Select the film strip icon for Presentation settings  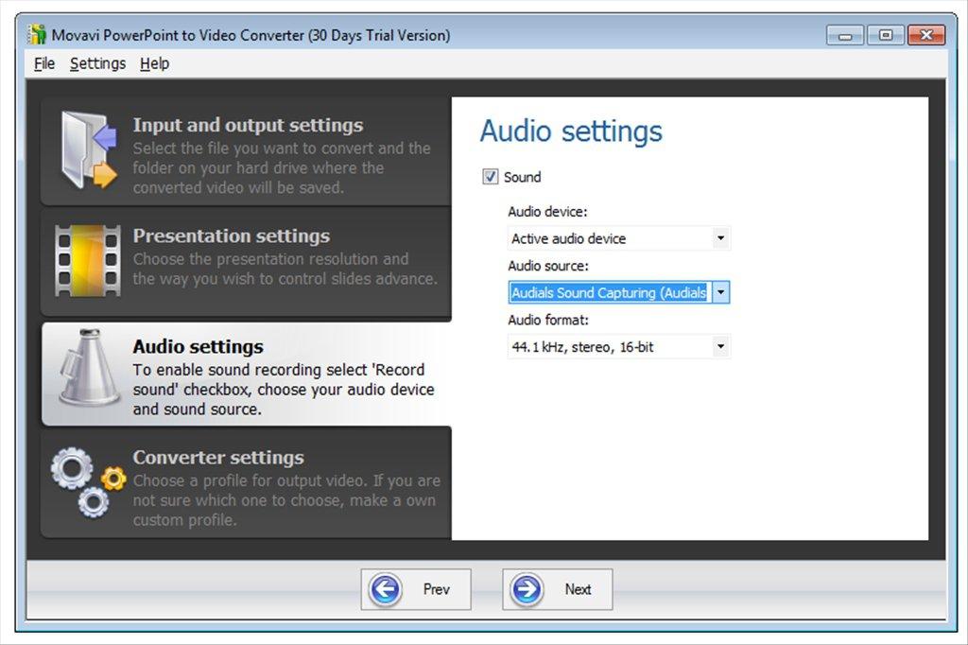point(87,261)
